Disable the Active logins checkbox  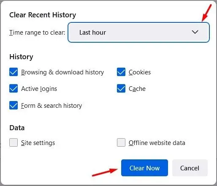click(x=14, y=88)
